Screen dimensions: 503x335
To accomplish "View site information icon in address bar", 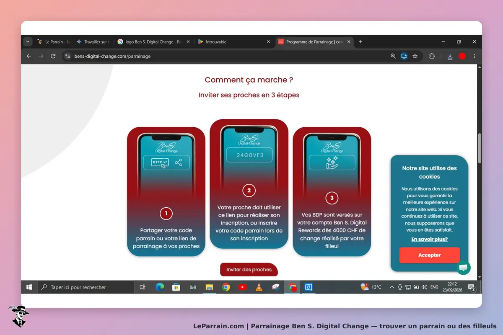I will (68, 56).
